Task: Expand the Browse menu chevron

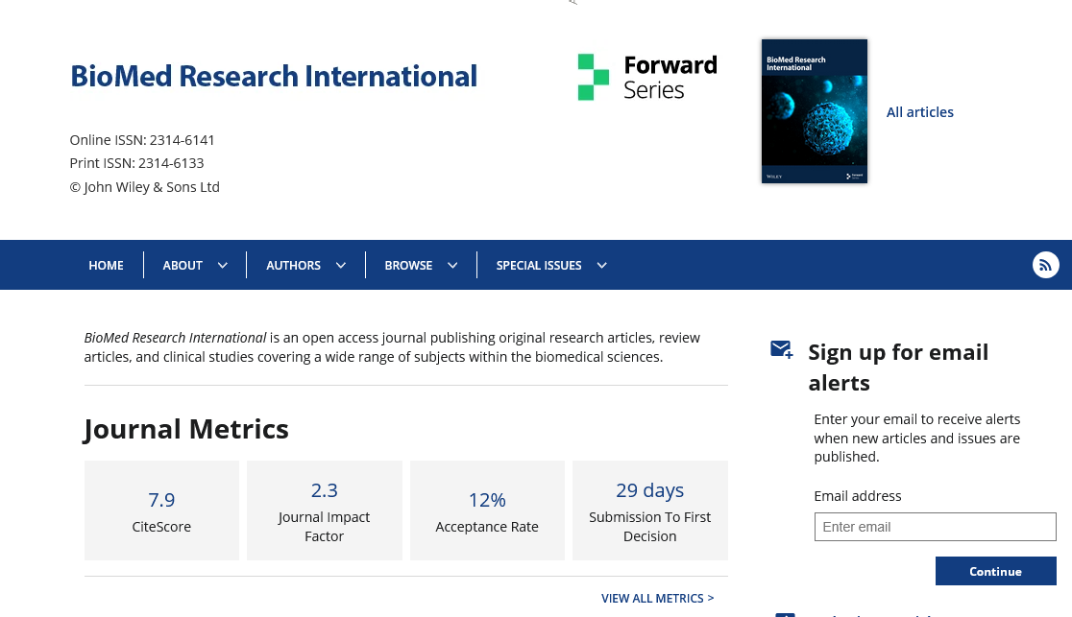Action: pos(452,266)
